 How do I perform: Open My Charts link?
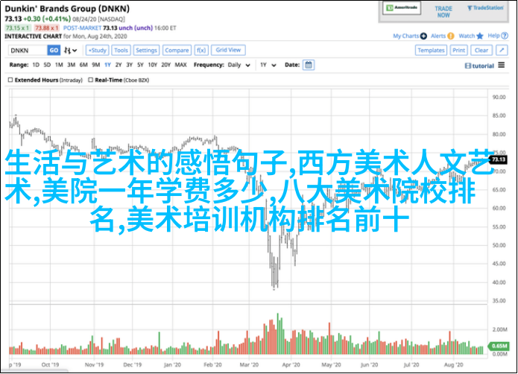pos(405,36)
